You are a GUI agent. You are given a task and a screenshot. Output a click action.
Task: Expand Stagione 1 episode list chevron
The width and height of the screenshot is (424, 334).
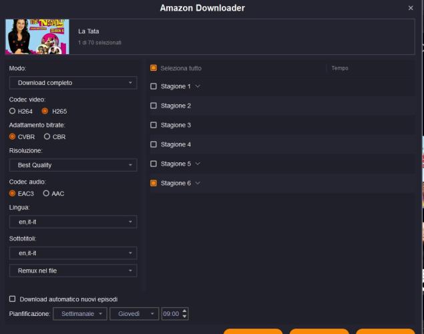(x=198, y=86)
